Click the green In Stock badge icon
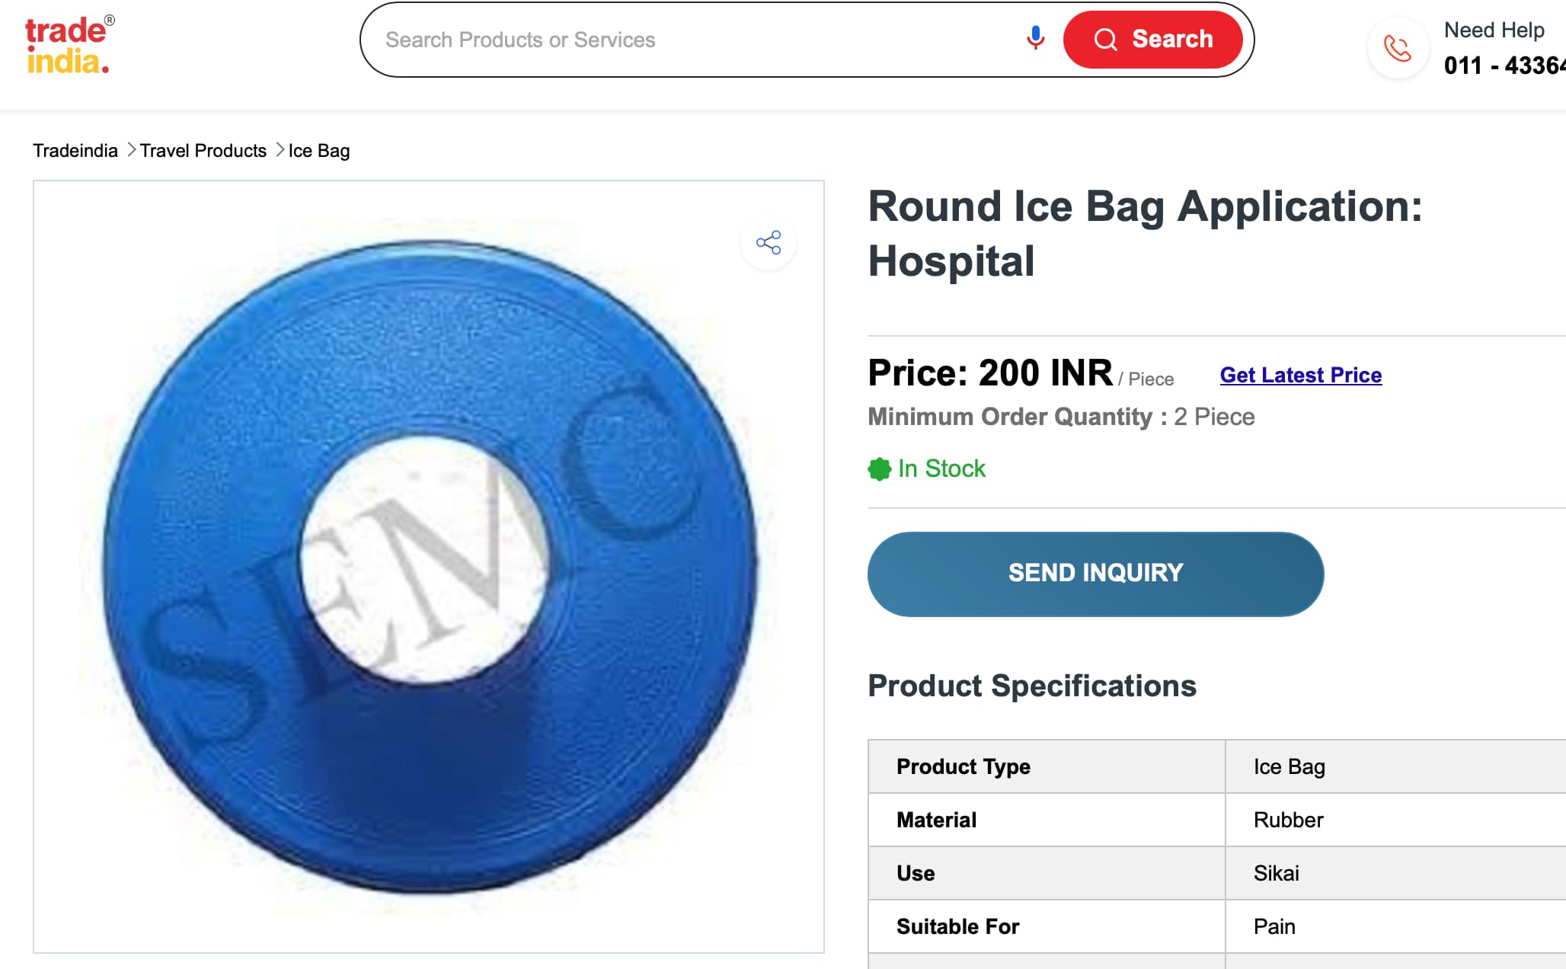Viewport: 1566px width, 969px height. [x=879, y=469]
